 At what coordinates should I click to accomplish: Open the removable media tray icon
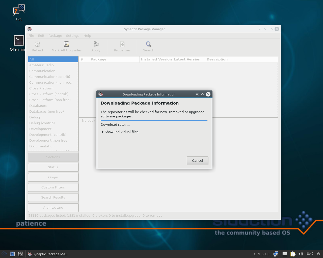pyautogui.click(x=285, y=254)
